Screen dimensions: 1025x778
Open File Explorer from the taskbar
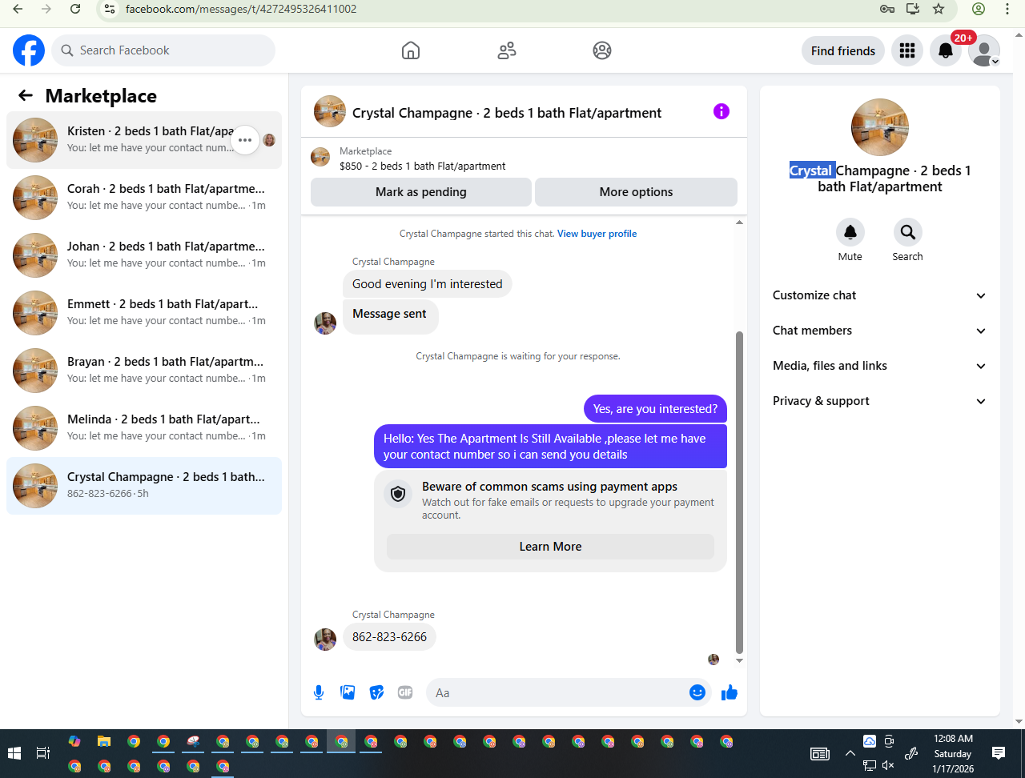(104, 741)
